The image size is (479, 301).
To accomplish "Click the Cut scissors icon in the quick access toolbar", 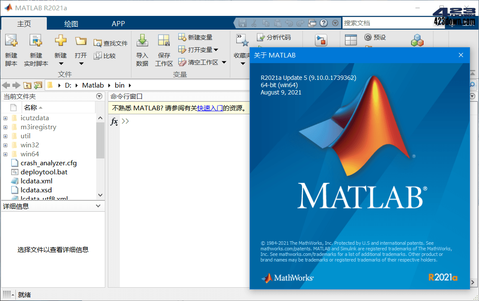I will [x=254, y=23].
